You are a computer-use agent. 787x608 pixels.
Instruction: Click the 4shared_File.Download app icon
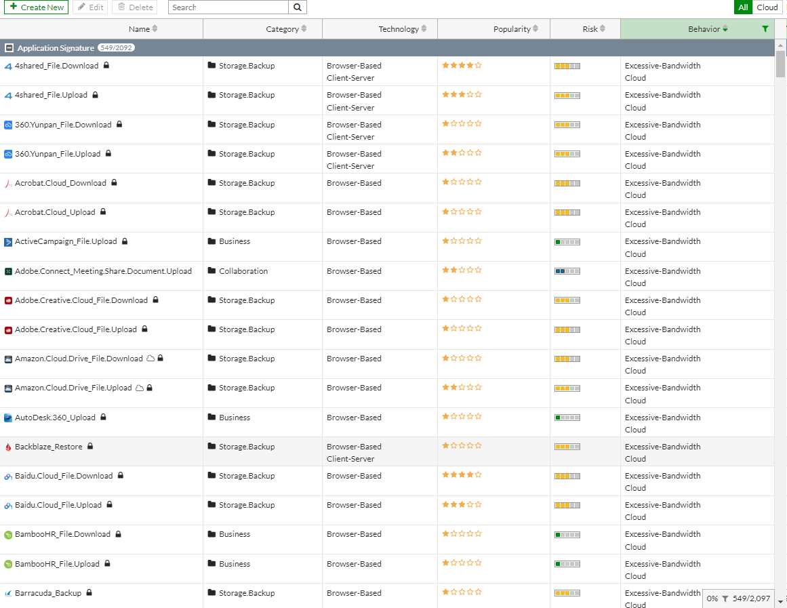coord(8,66)
